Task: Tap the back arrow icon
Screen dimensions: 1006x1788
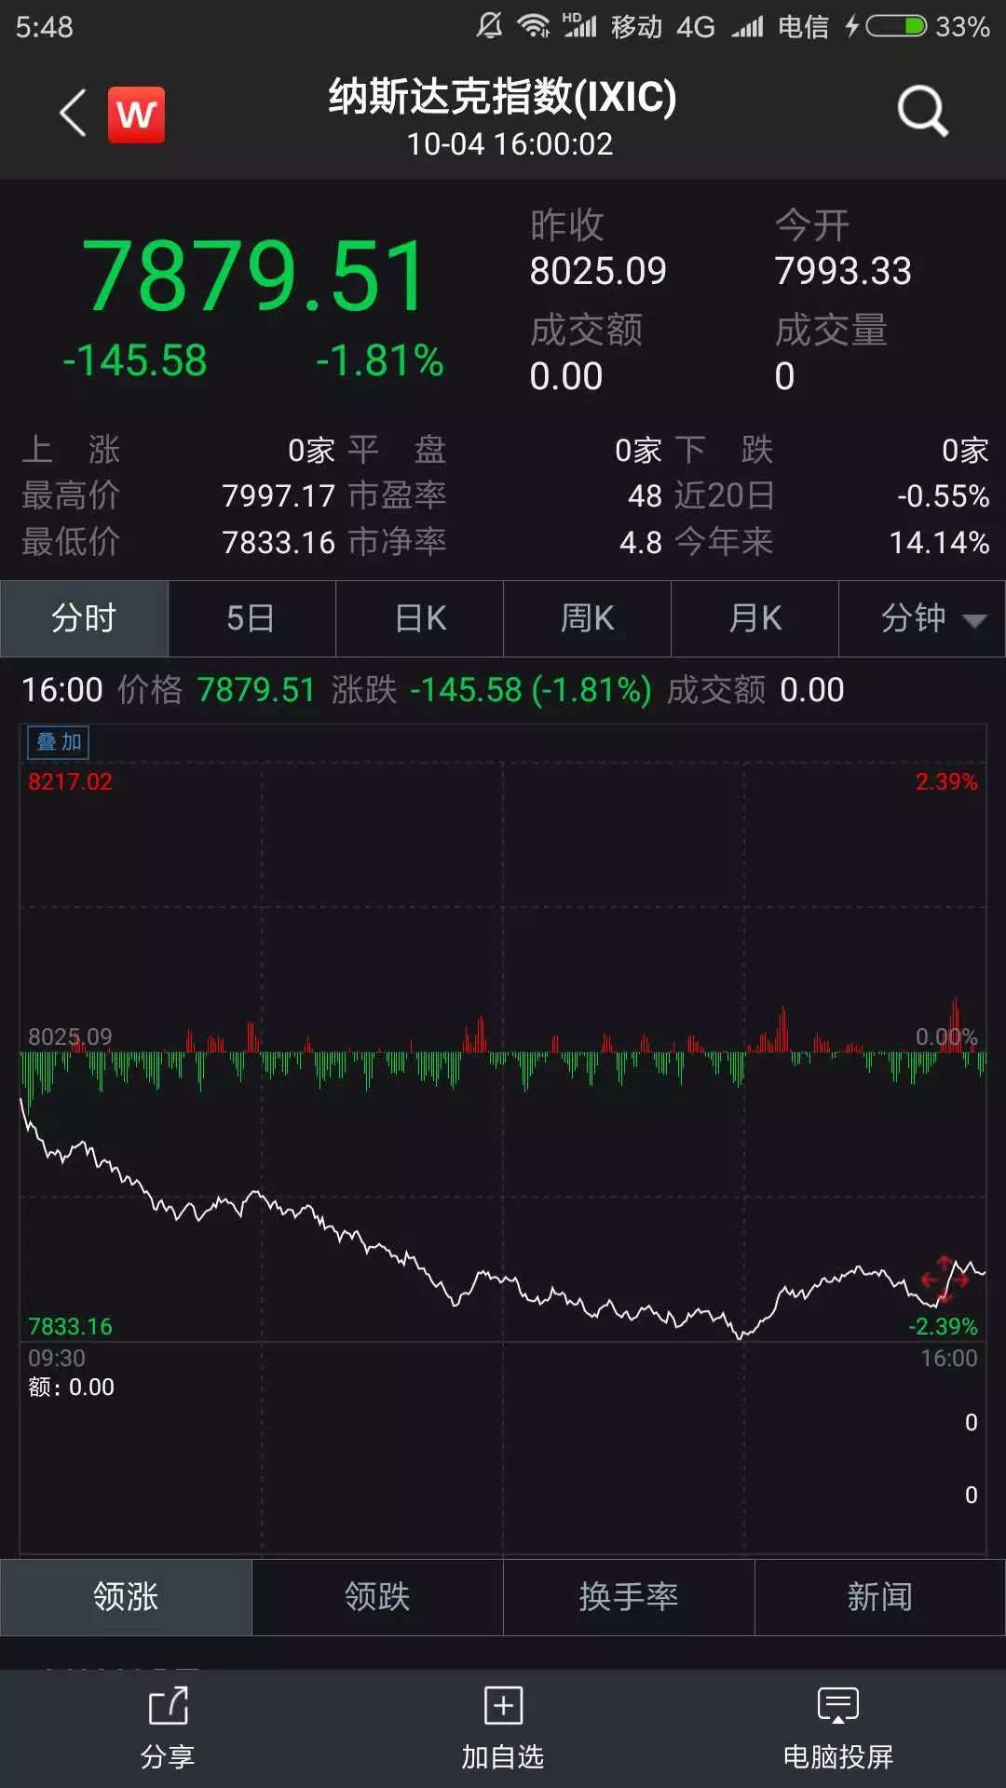Action: (x=73, y=114)
